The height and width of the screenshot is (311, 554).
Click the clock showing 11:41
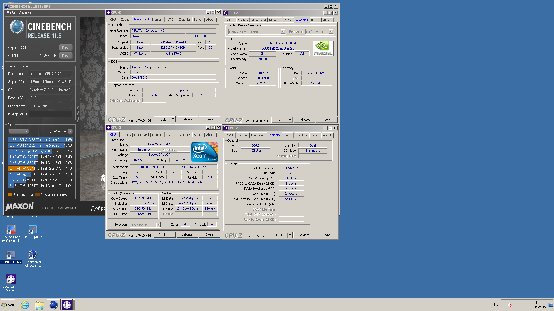click(x=538, y=303)
